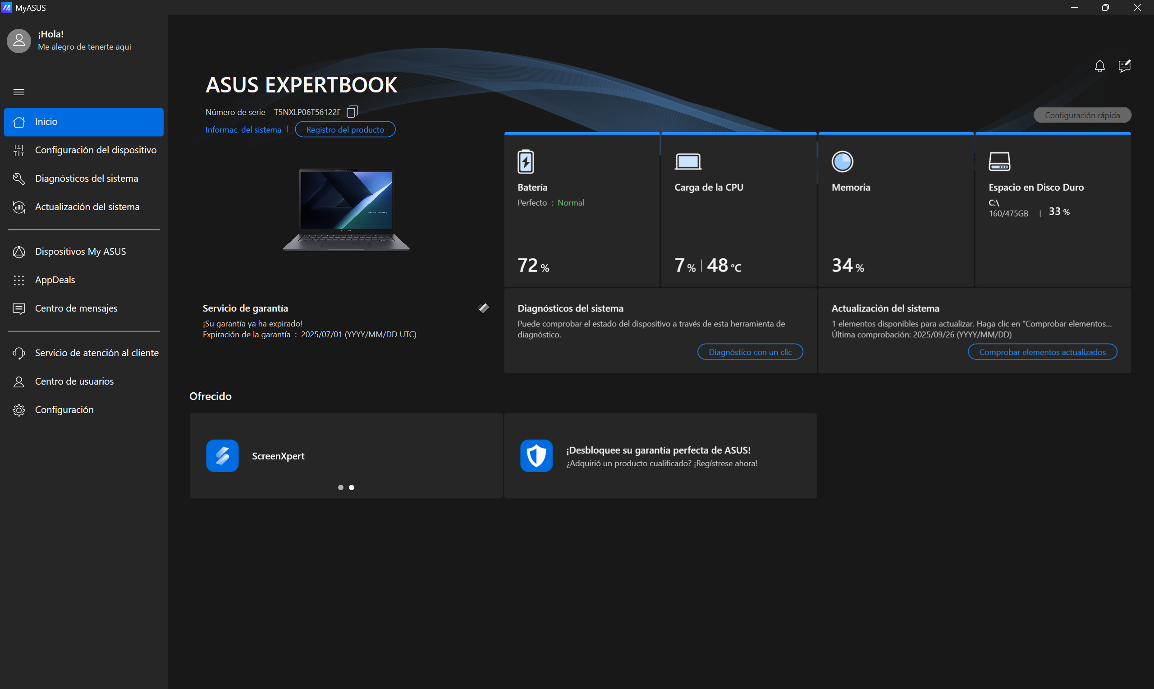Click Registro del producto button

coord(345,129)
